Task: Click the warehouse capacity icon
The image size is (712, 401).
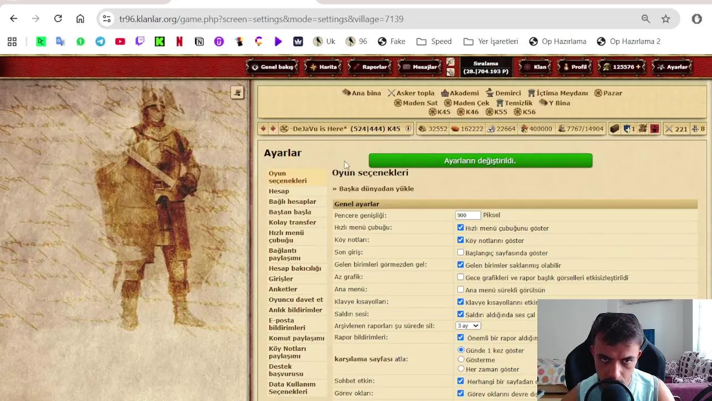Action: point(523,129)
